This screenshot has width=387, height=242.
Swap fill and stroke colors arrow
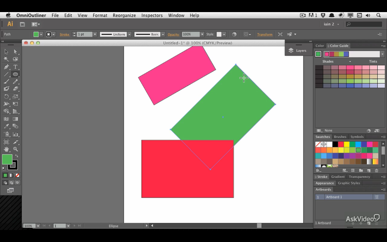(17, 156)
